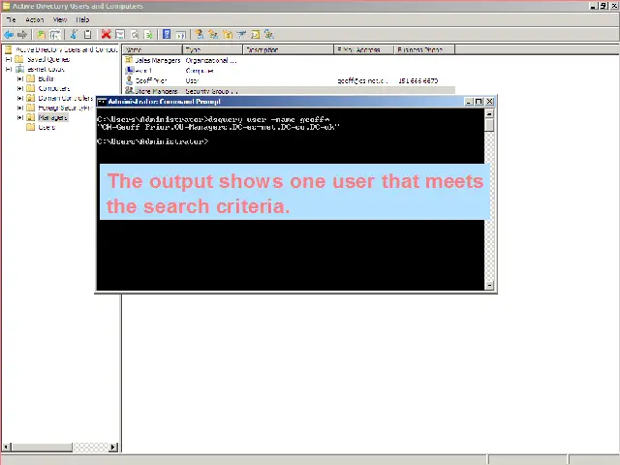Viewport: 620px width, 465px height.
Task: Go up one level with the folder-arrow icon
Action: coord(41,35)
